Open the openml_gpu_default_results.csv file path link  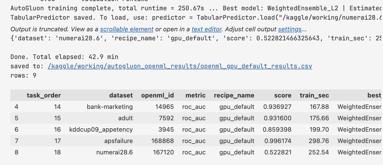pos(180,66)
